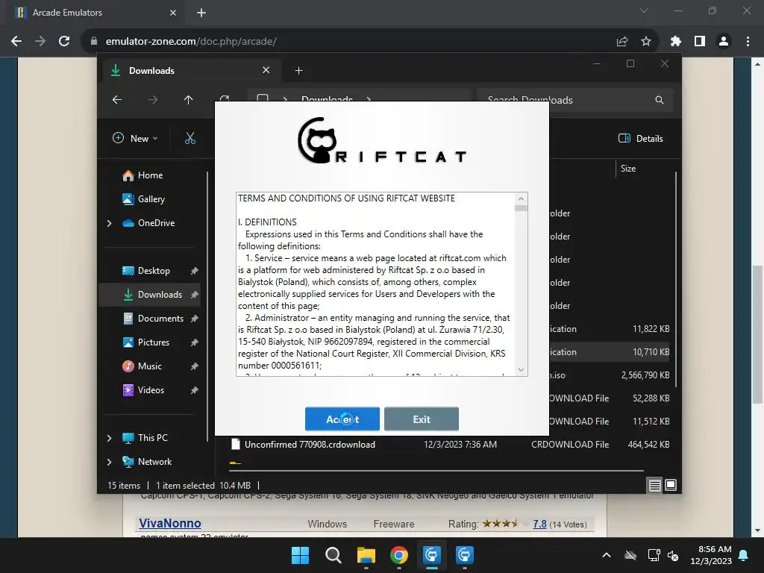Expand the Network node
This screenshot has width=764, height=573.
pyautogui.click(x=109, y=462)
